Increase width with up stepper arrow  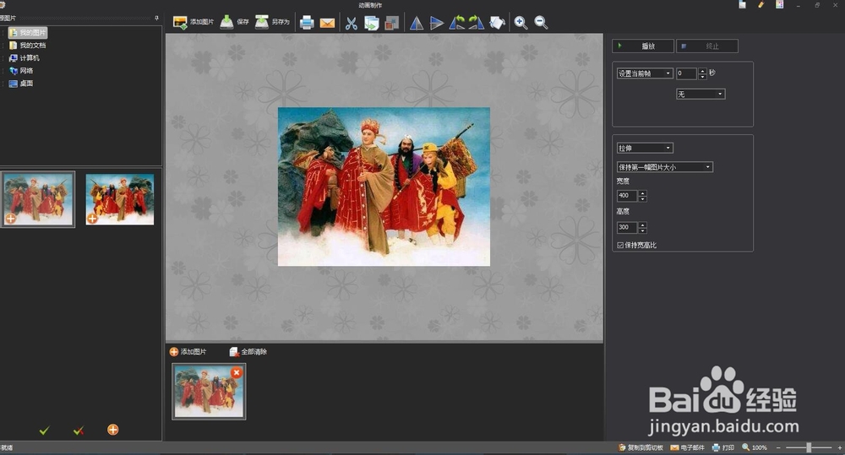(x=642, y=193)
